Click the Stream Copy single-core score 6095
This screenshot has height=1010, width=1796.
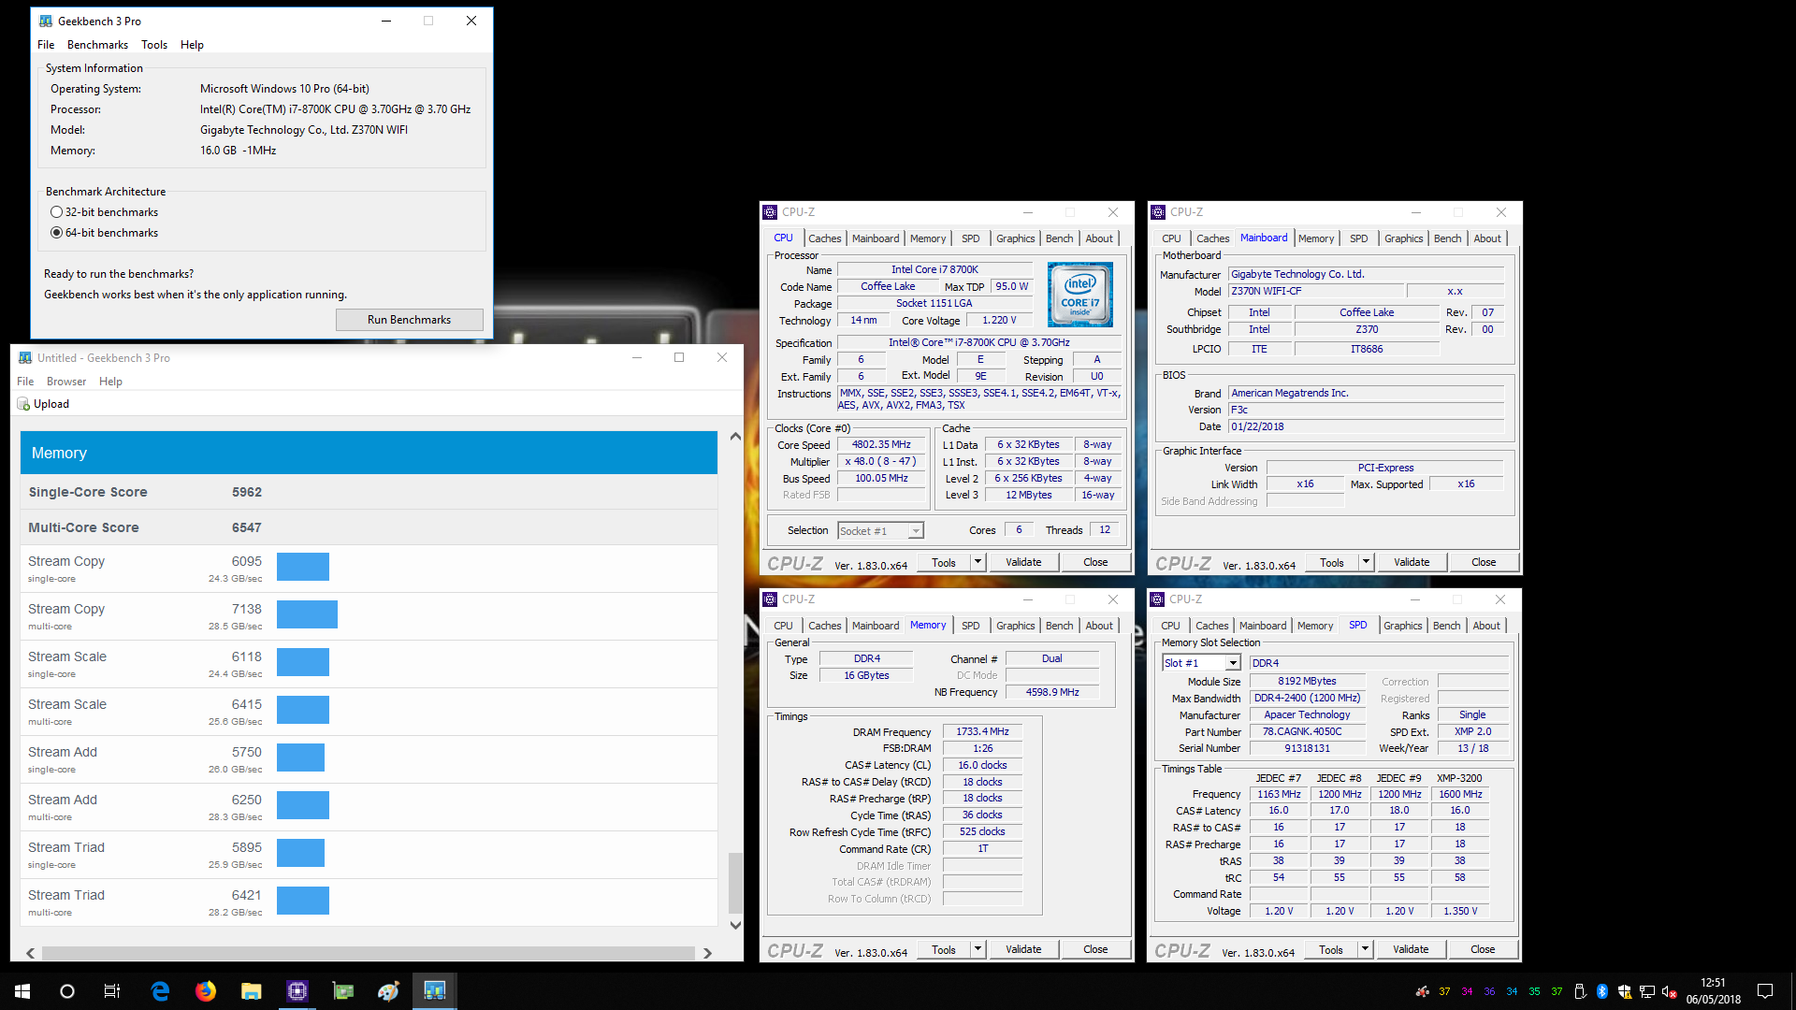point(247,561)
